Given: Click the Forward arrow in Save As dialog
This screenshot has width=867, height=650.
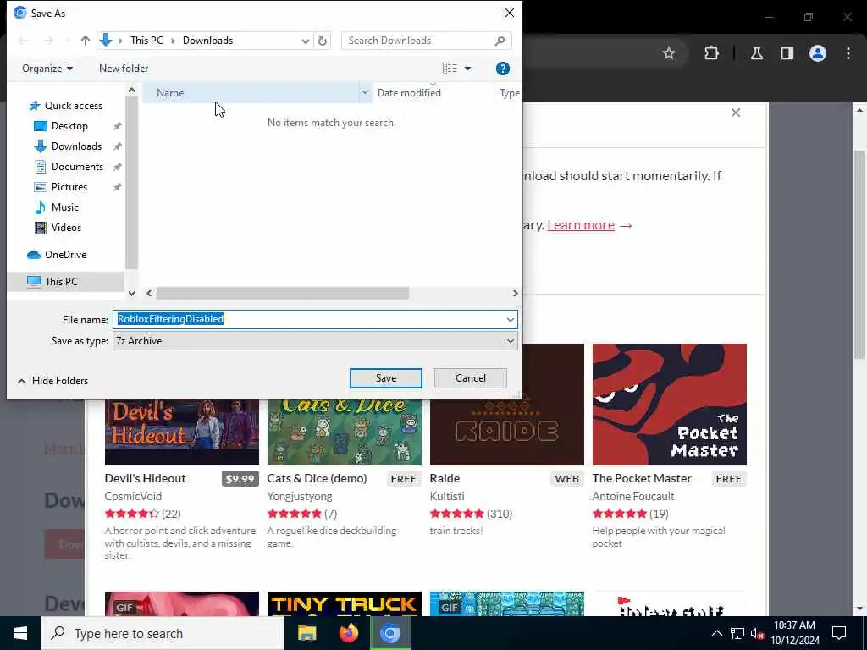Looking at the screenshot, I should click(x=48, y=41).
